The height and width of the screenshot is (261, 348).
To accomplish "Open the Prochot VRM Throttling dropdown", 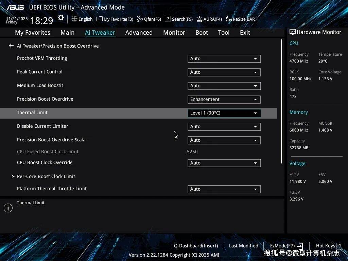I will pyautogui.click(x=224, y=59).
